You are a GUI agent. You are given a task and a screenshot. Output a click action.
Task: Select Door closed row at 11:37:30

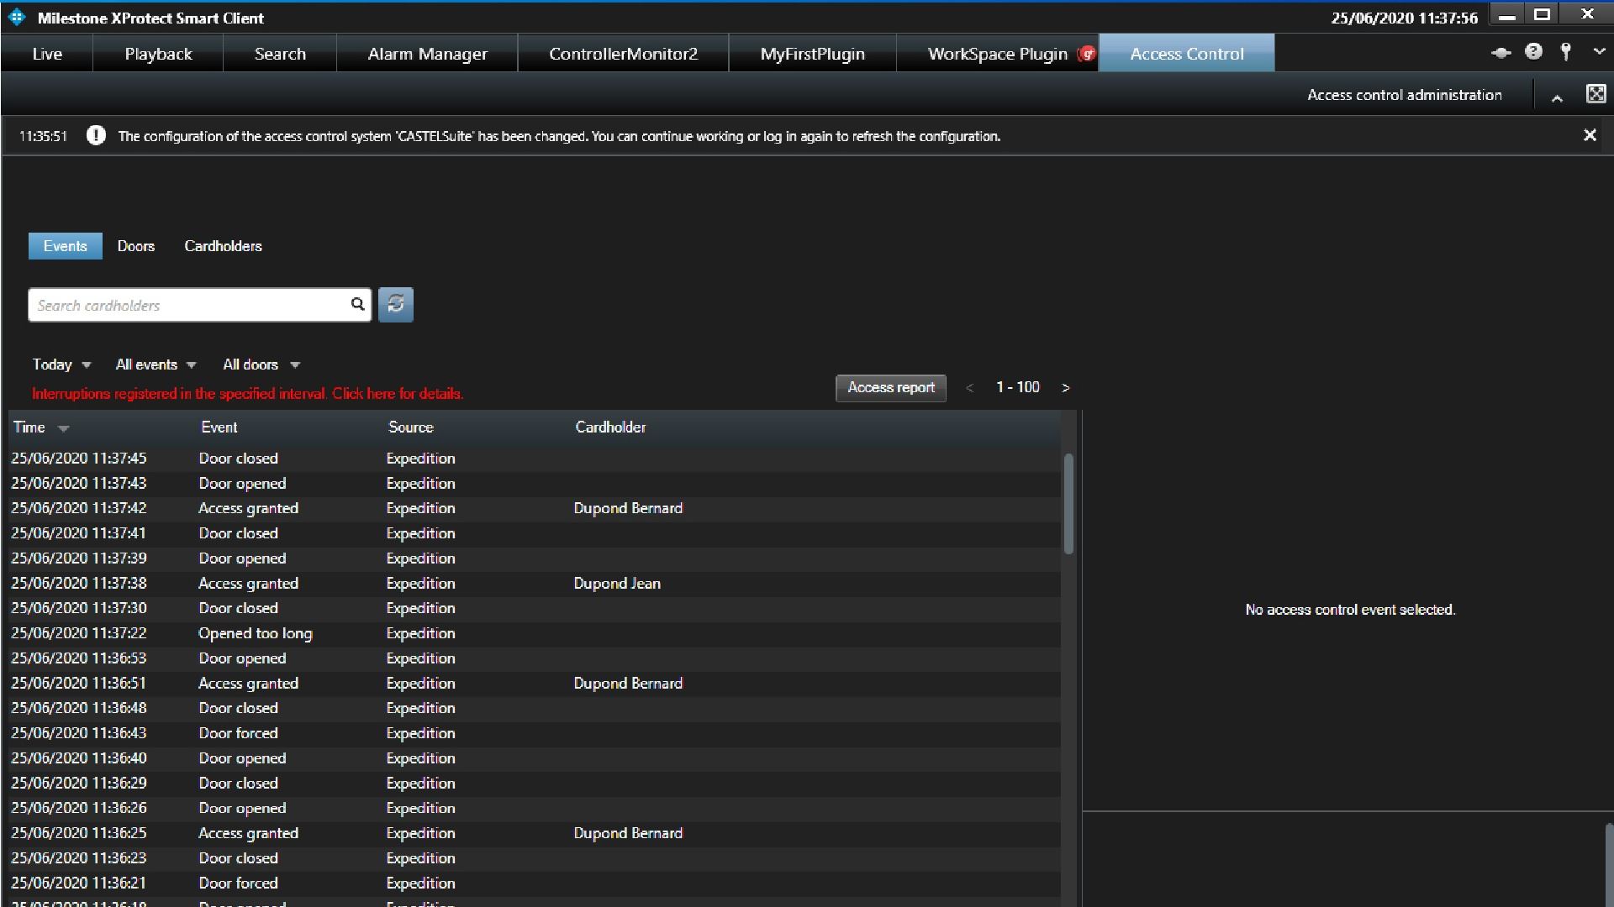[x=535, y=608]
